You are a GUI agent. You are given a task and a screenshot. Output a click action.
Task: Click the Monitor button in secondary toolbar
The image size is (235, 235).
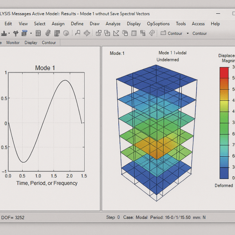click(x=13, y=43)
